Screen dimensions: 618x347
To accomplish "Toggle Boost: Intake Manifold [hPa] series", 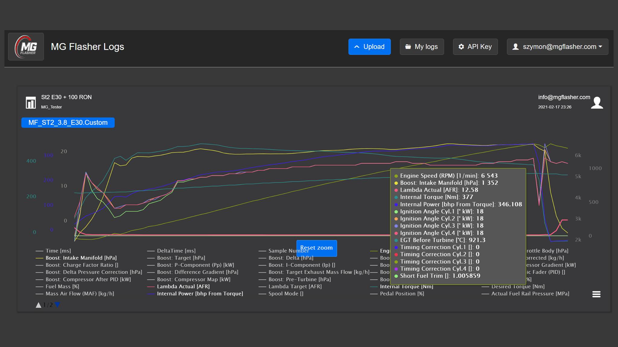I will point(76,258).
